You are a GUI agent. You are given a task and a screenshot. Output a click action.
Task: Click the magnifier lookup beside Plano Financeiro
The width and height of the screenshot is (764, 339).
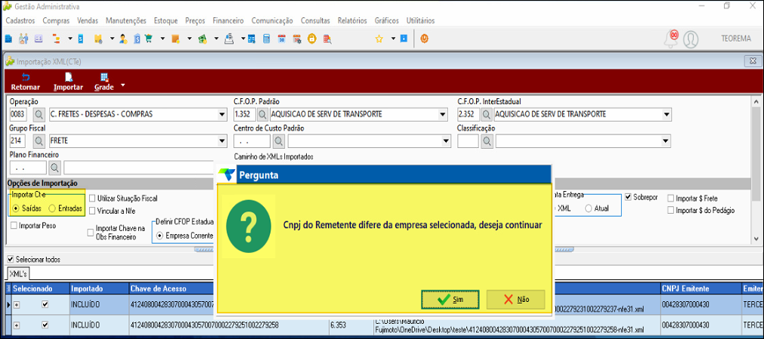[x=55, y=168]
